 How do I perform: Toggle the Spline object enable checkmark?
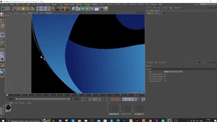click(x=159, y=11)
